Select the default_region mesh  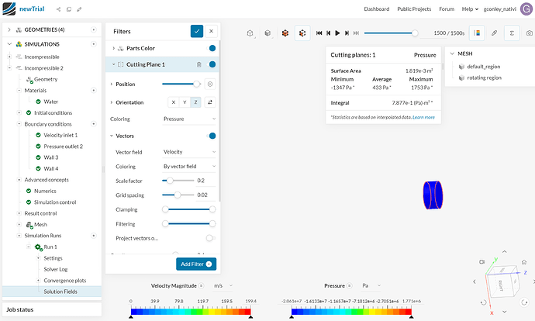click(x=484, y=67)
